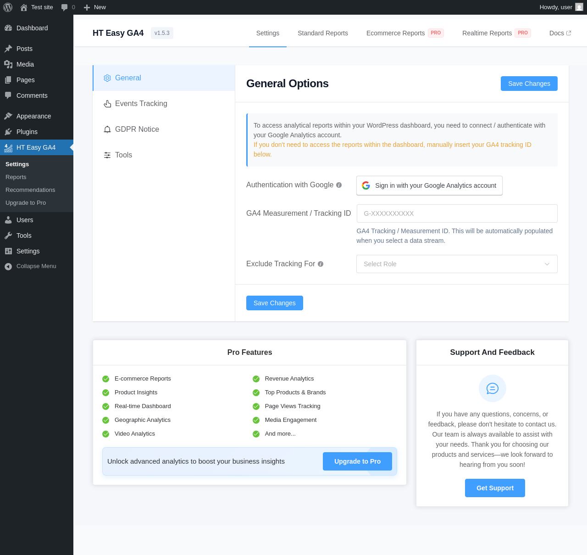Viewport: 587px width, 555px height.
Task: Open Recommendations submenu item
Action: point(37,190)
